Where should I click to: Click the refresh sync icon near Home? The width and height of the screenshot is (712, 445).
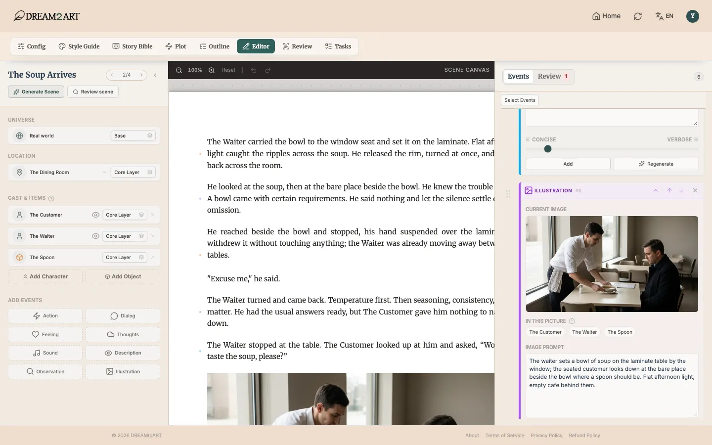[638, 16]
